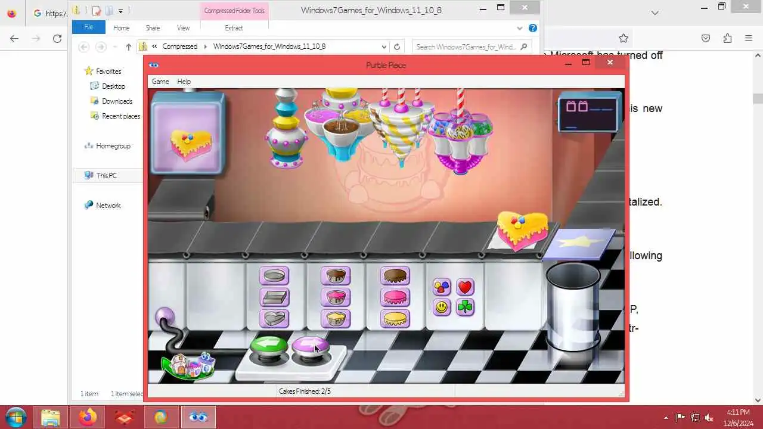Click the Compressed breadcrumb in address bar
This screenshot has width=763, height=429.
[179, 46]
